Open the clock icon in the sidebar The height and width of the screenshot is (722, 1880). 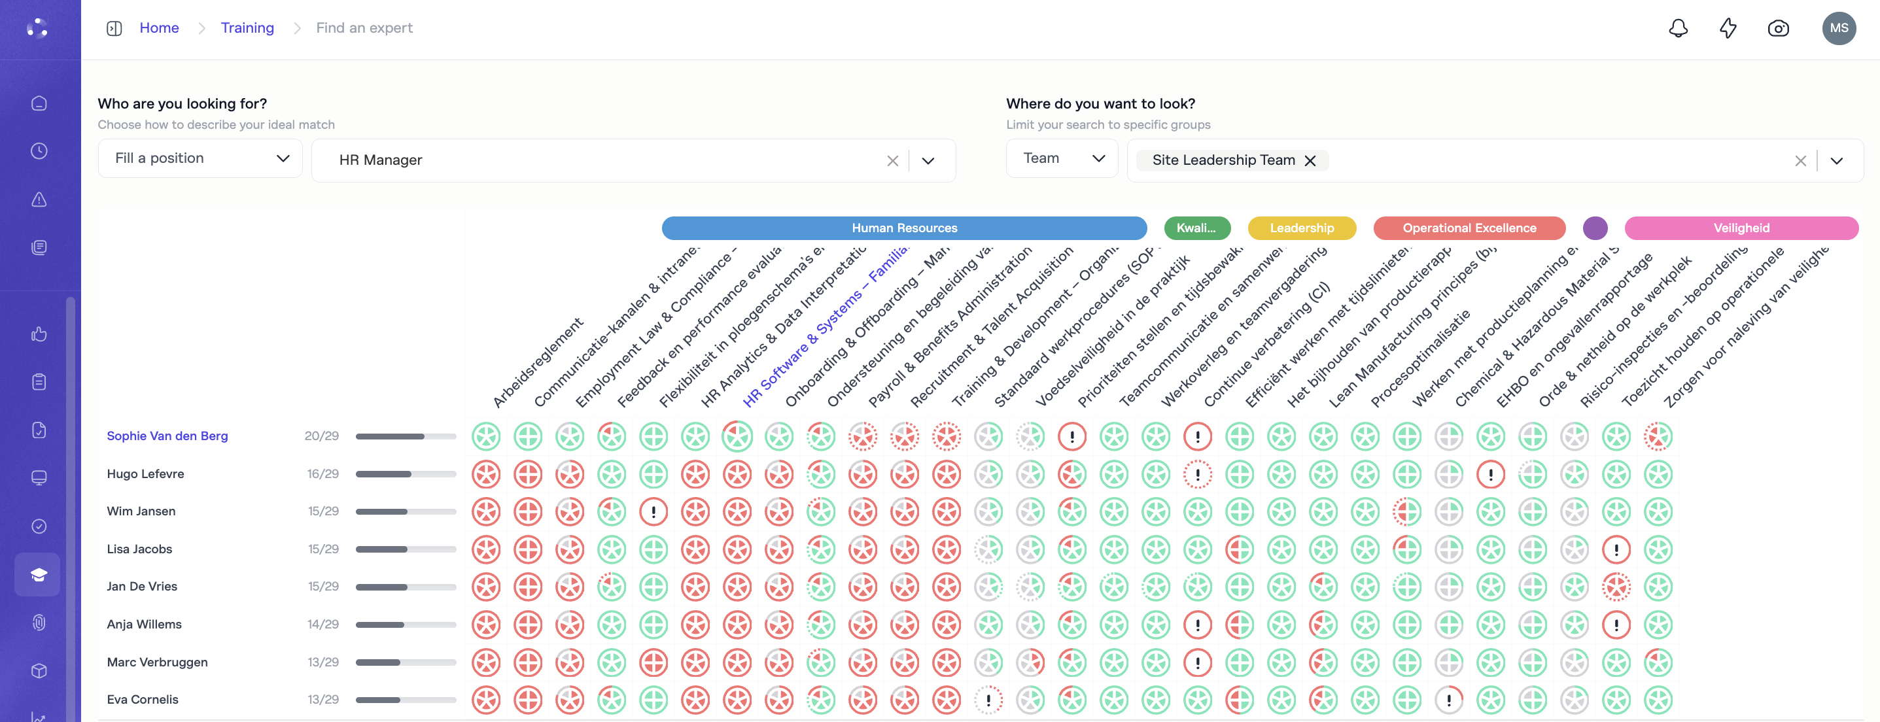39,151
